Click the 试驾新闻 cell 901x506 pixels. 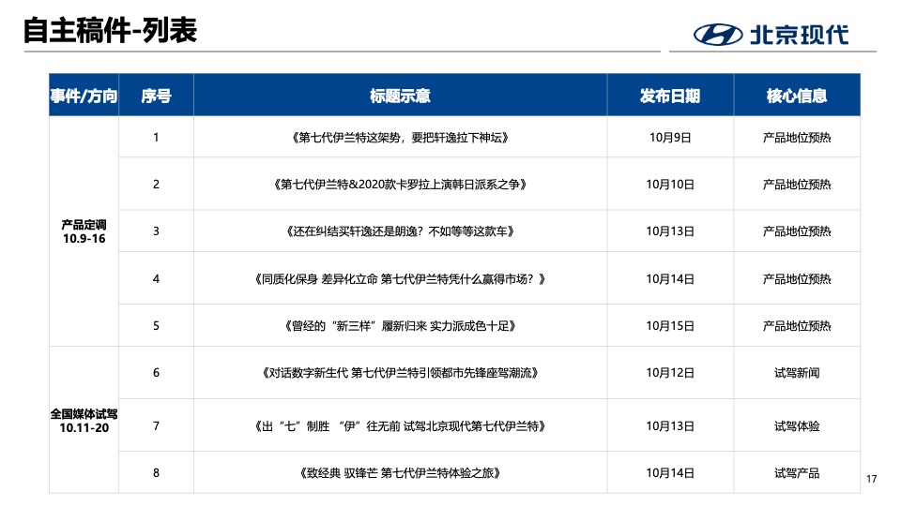pos(797,373)
